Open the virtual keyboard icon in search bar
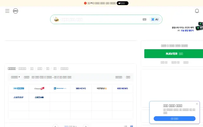 145,19
